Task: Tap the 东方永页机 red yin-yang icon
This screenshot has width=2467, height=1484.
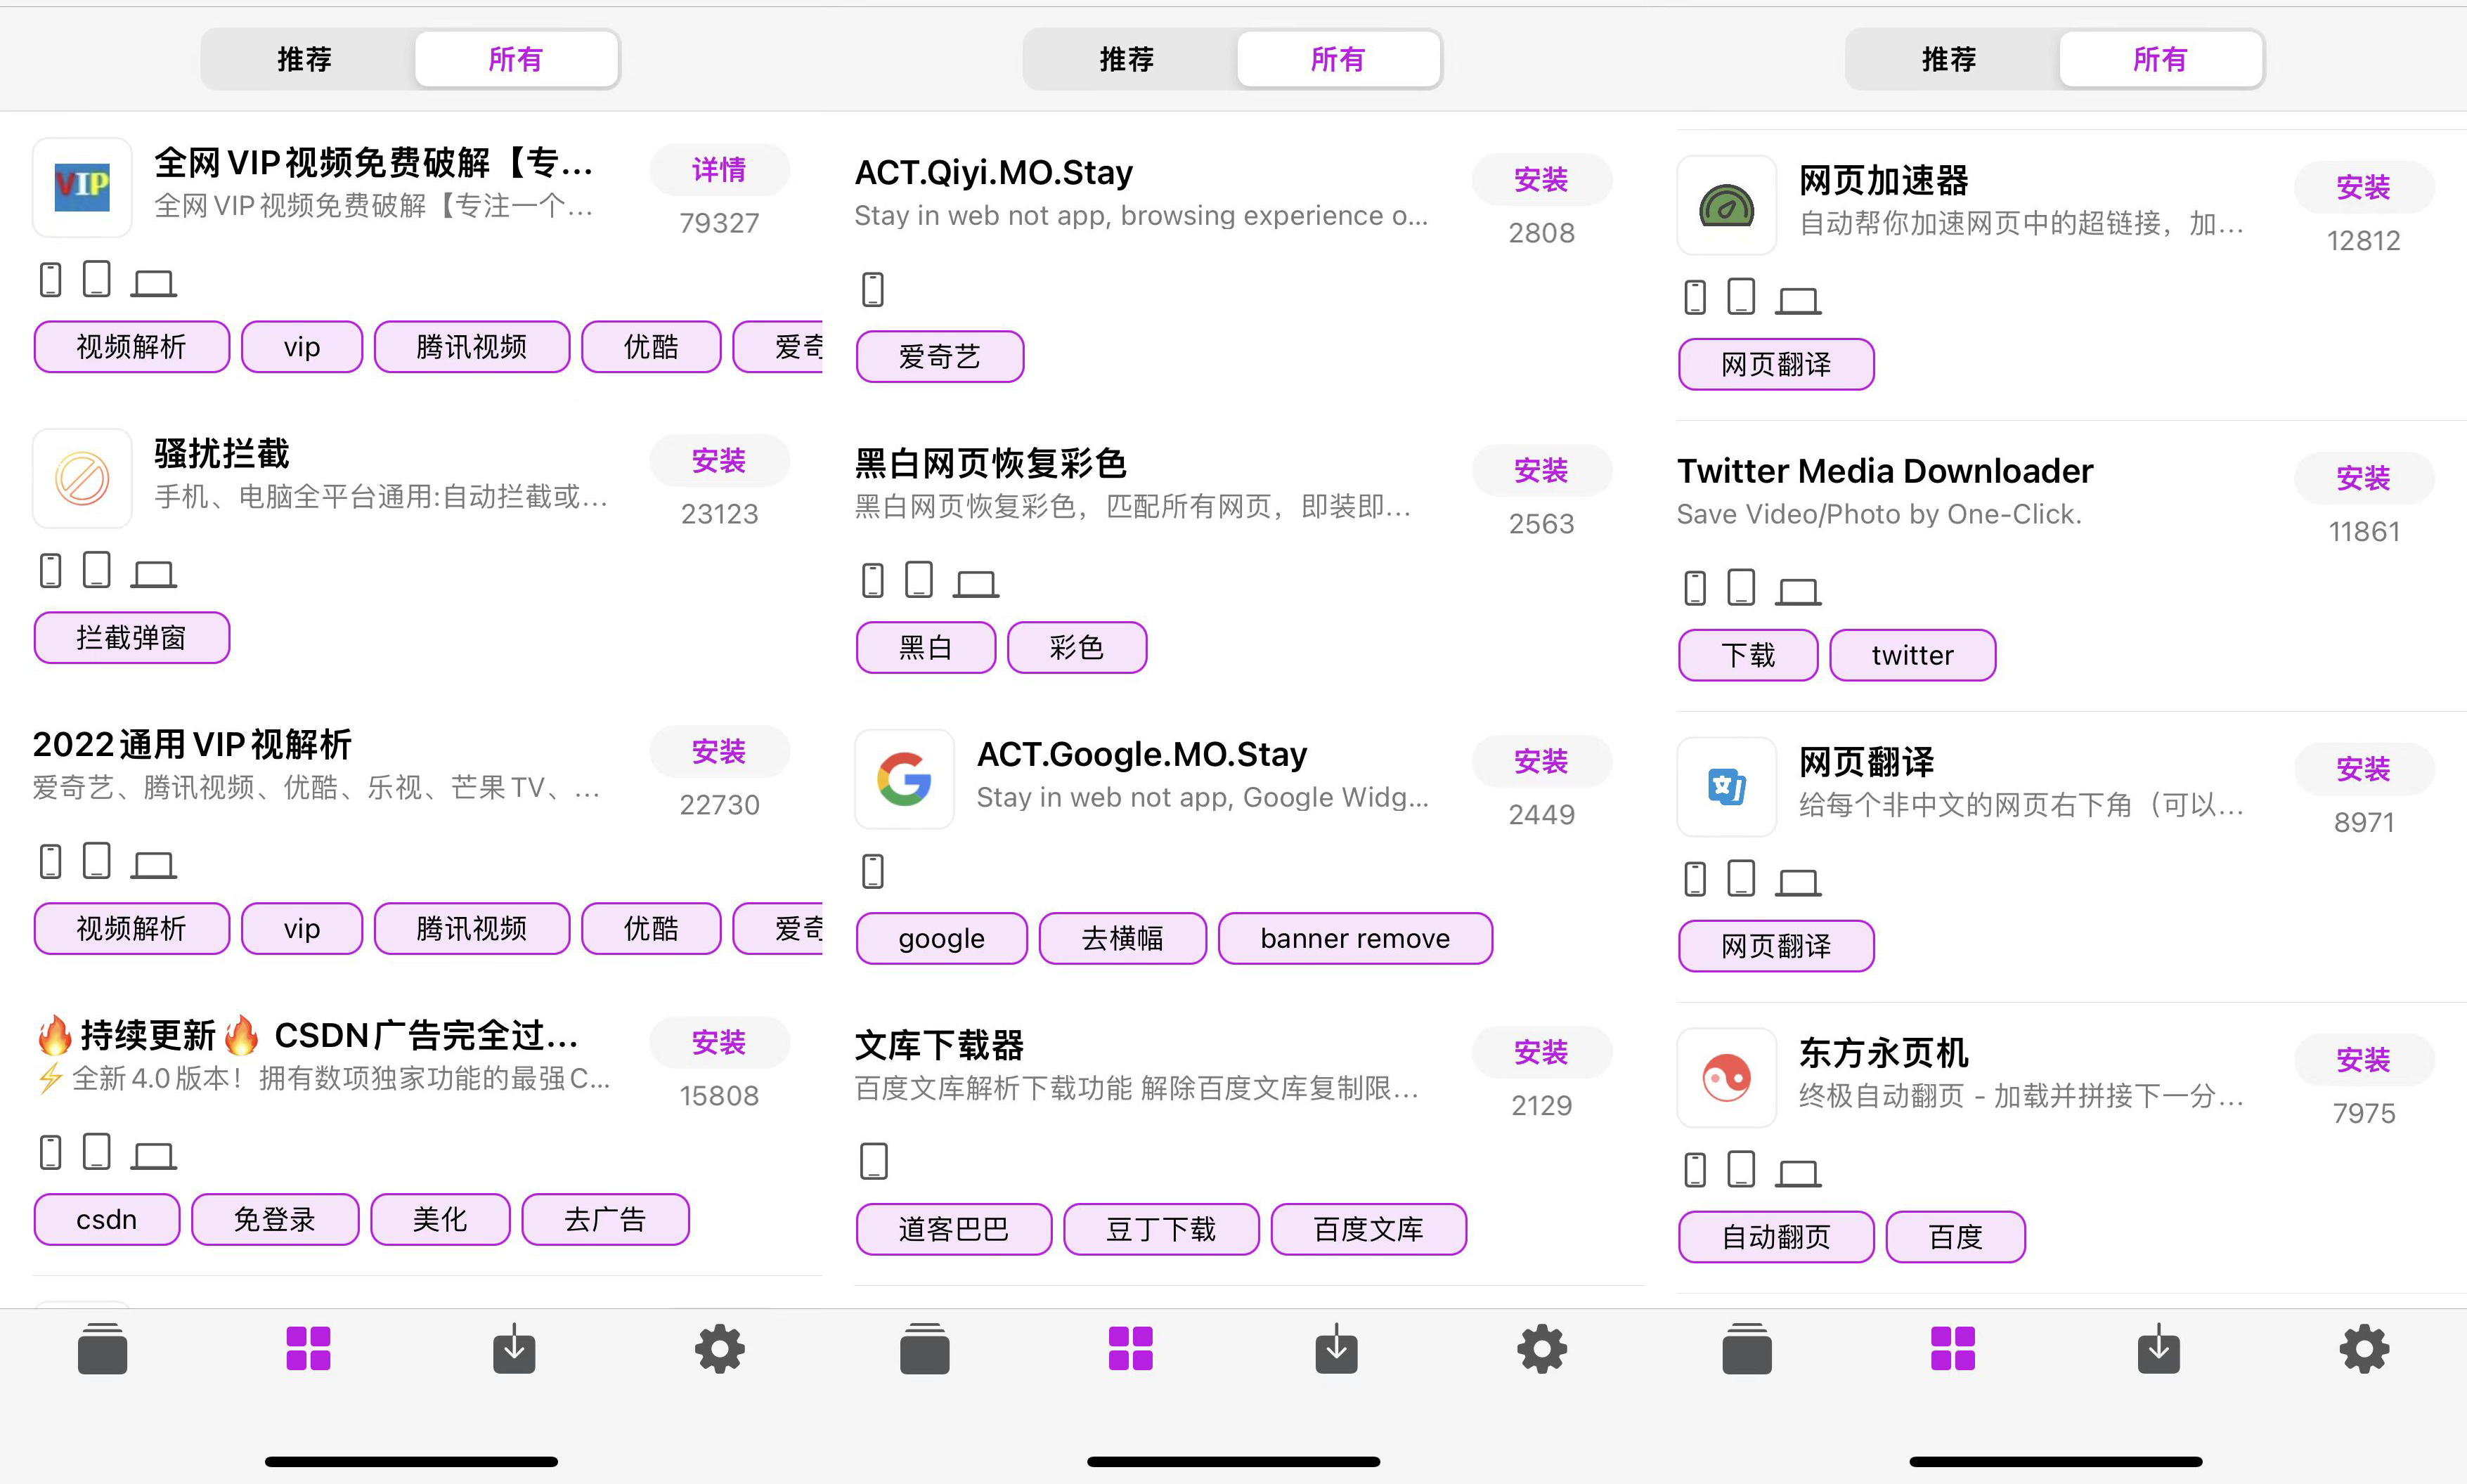Action: (1726, 1078)
